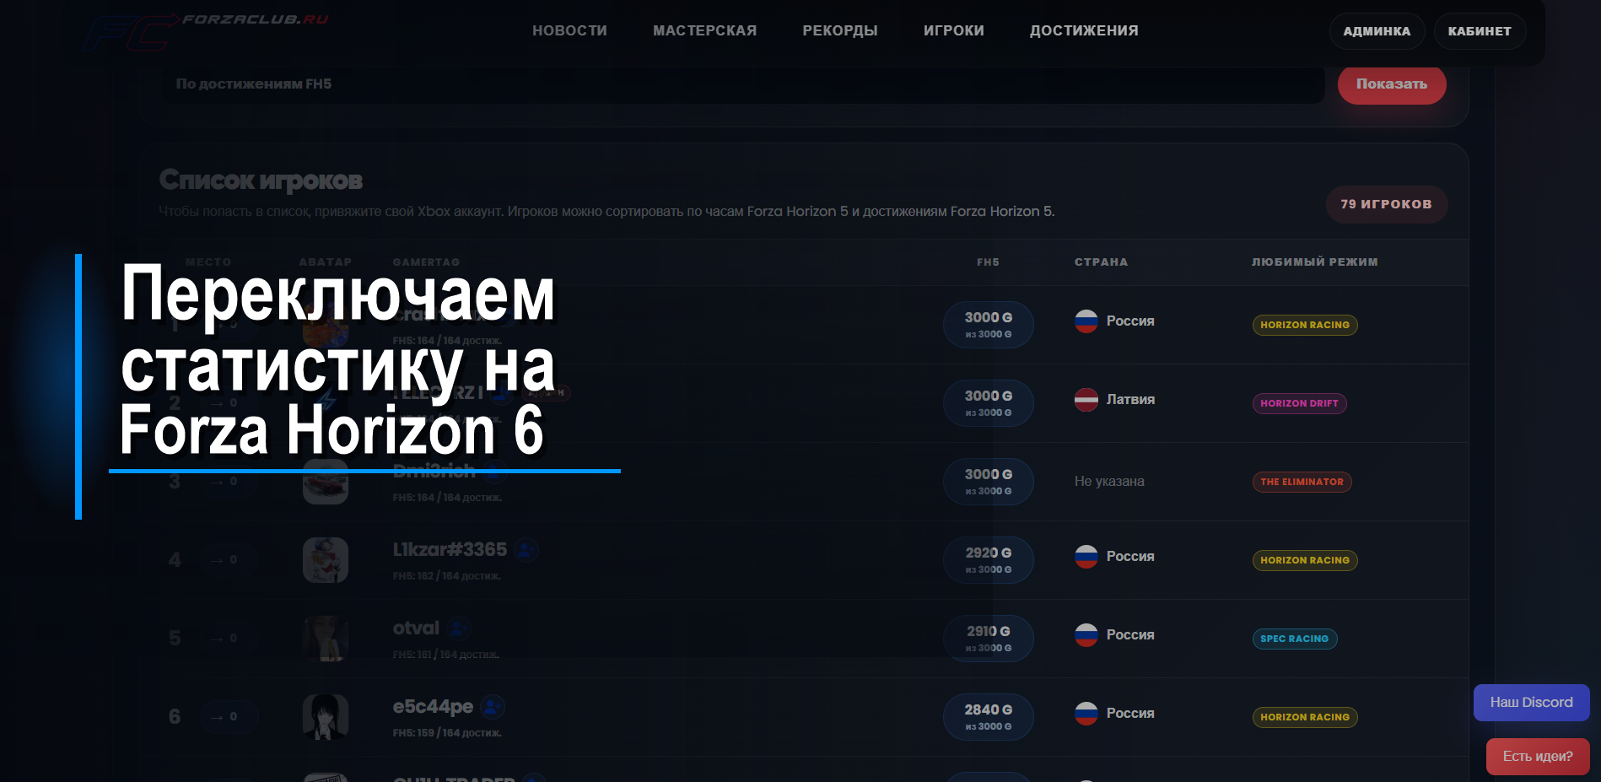Viewport: 1601px width, 782px height.
Task: Click the 3000 G score in Россия first row
Action: tap(989, 325)
